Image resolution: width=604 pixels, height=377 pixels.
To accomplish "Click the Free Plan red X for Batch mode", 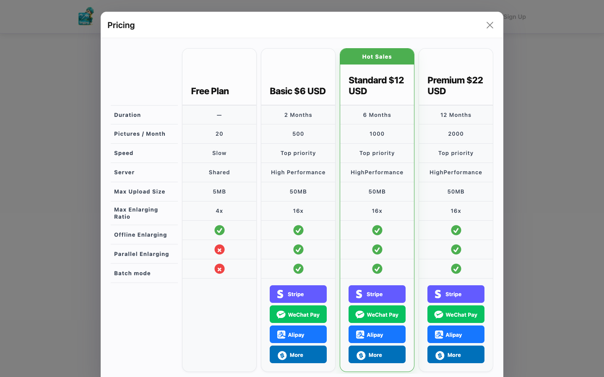I will pyautogui.click(x=219, y=269).
